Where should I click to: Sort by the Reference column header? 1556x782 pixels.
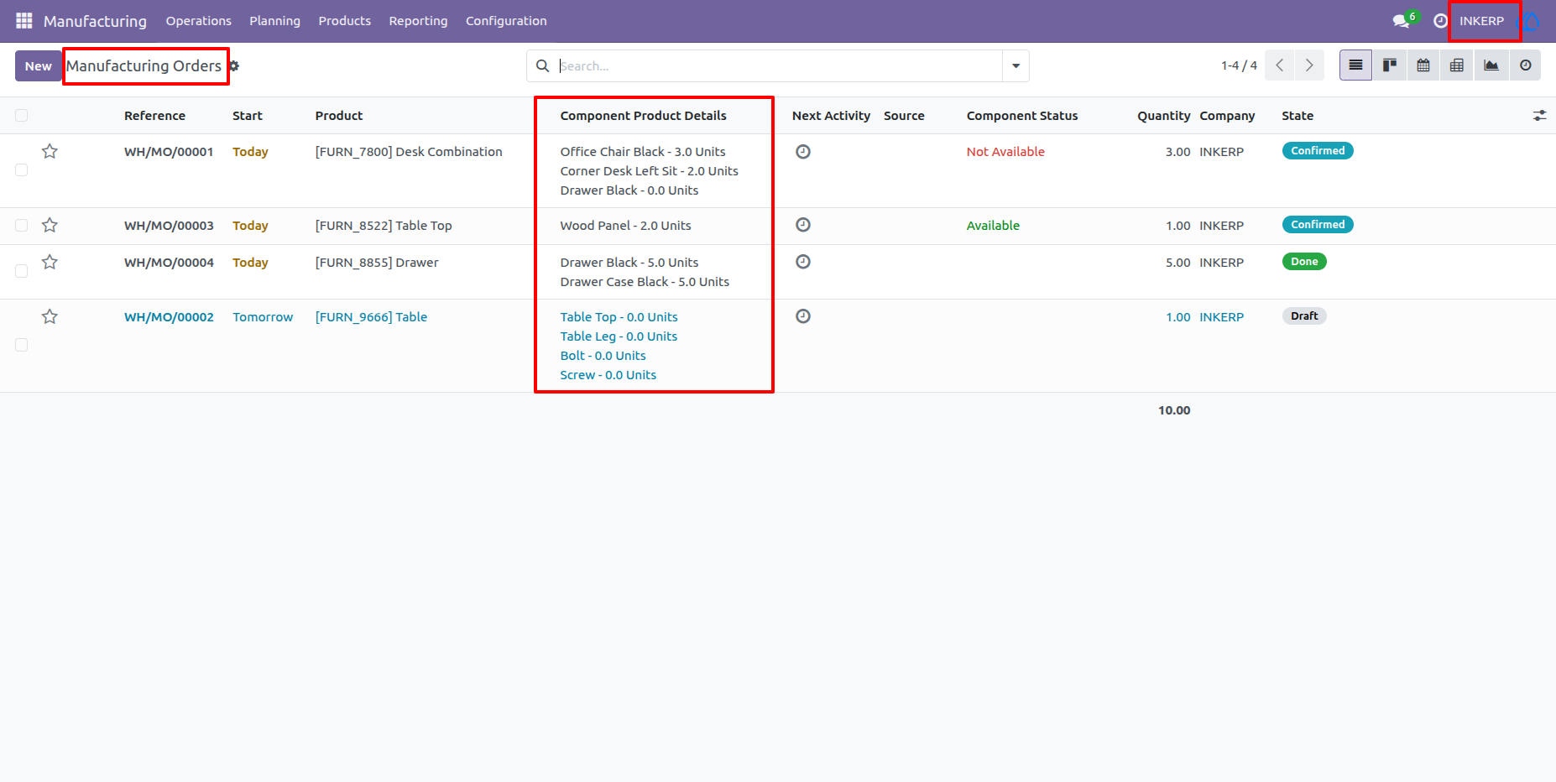click(x=155, y=116)
